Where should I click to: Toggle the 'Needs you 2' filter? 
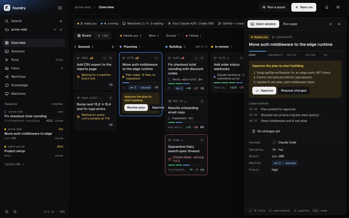click(x=131, y=36)
